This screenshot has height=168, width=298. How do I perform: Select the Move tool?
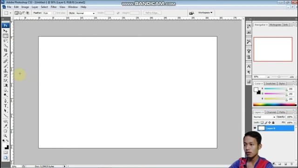click(x=5, y=31)
